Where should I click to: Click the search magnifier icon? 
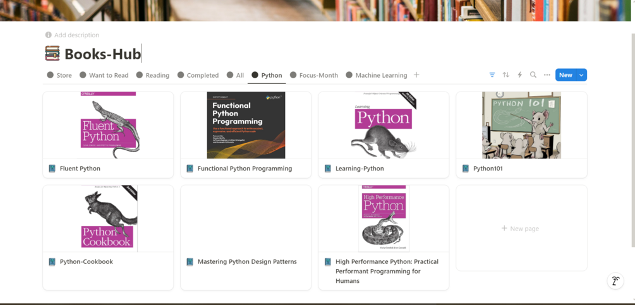tap(533, 75)
